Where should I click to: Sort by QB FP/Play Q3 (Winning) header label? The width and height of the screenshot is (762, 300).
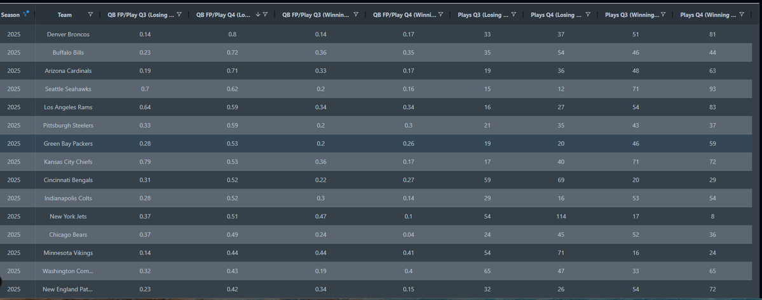click(315, 15)
